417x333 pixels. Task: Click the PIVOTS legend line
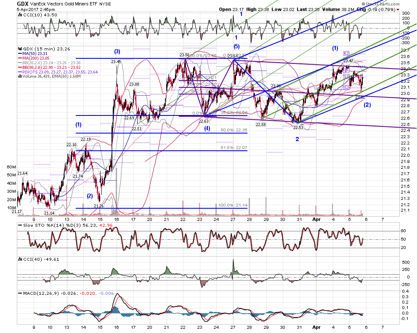pos(58,72)
